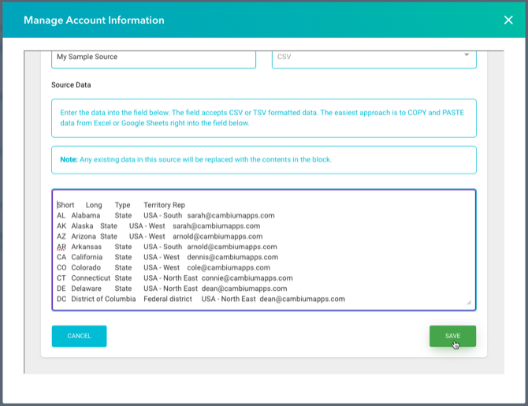Image resolution: width=528 pixels, height=406 pixels.
Task: Click the Manage Account Information title
Action: pos(94,20)
